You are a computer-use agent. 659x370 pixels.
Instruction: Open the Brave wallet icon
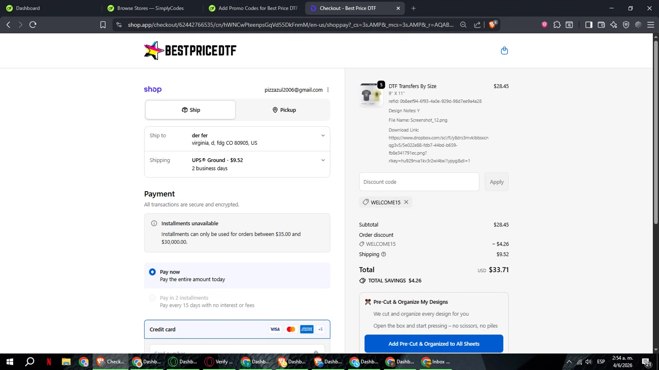pyautogui.click(x=601, y=25)
